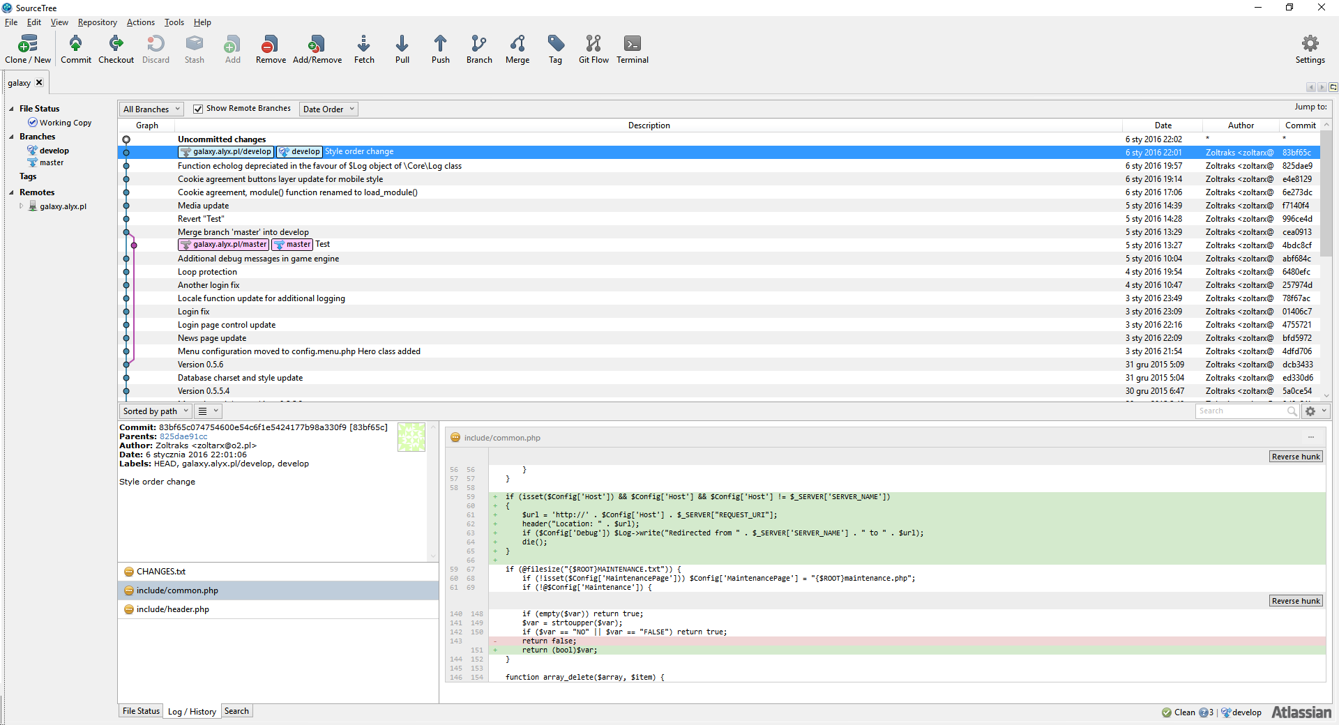The width and height of the screenshot is (1339, 725).
Task: Open the Repository menu
Action: click(x=97, y=22)
